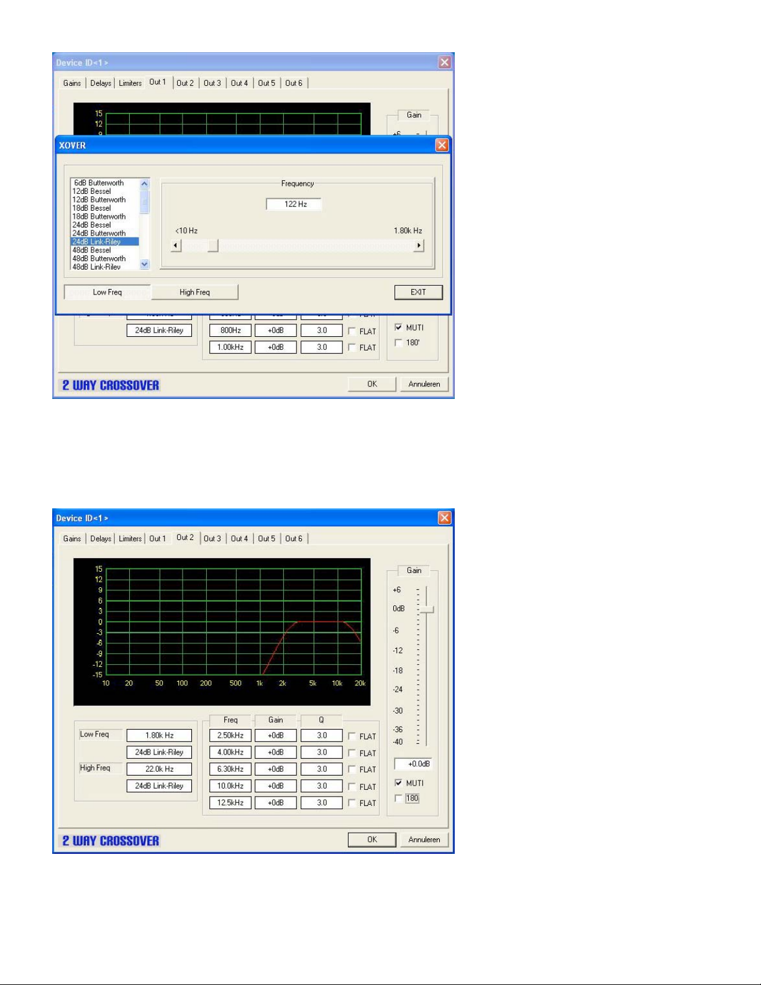Viewport: 761px width, 985px height.
Task: Tick FLAT for the 12.5kHz row
Action: [x=352, y=803]
